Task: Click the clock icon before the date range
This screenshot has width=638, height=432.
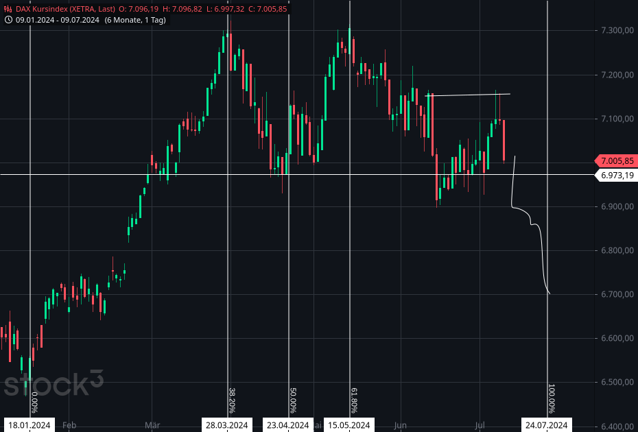Action: click(8, 21)
